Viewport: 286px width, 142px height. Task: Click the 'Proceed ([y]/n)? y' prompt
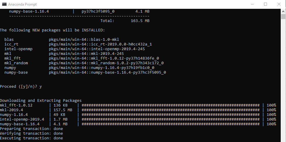point(21,87)
